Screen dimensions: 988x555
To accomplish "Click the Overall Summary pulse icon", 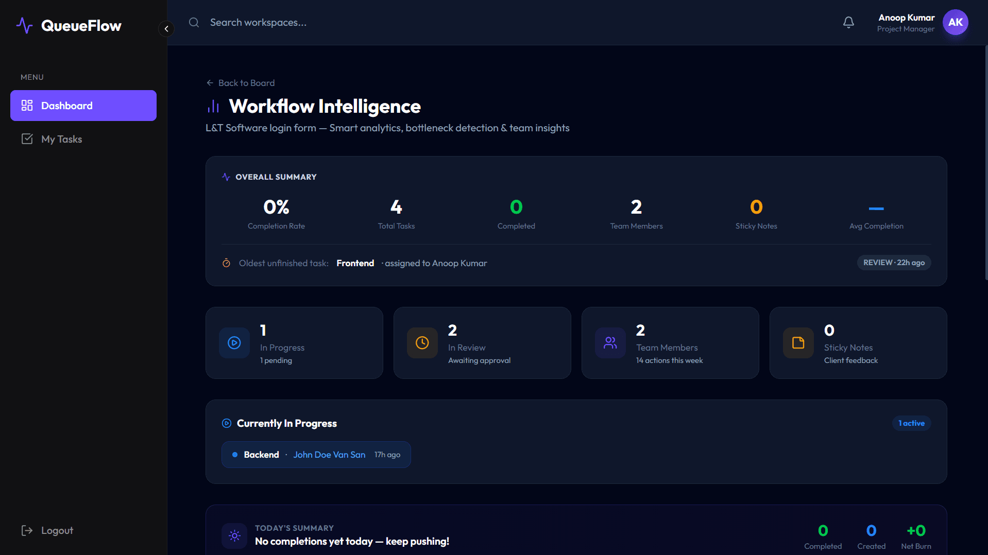I will point(226,177).
